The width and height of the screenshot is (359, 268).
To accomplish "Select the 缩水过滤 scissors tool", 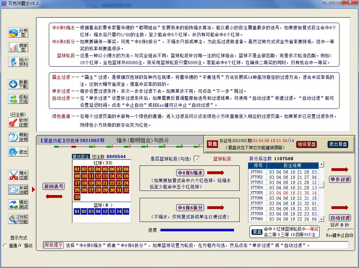I will coord(18,175).
